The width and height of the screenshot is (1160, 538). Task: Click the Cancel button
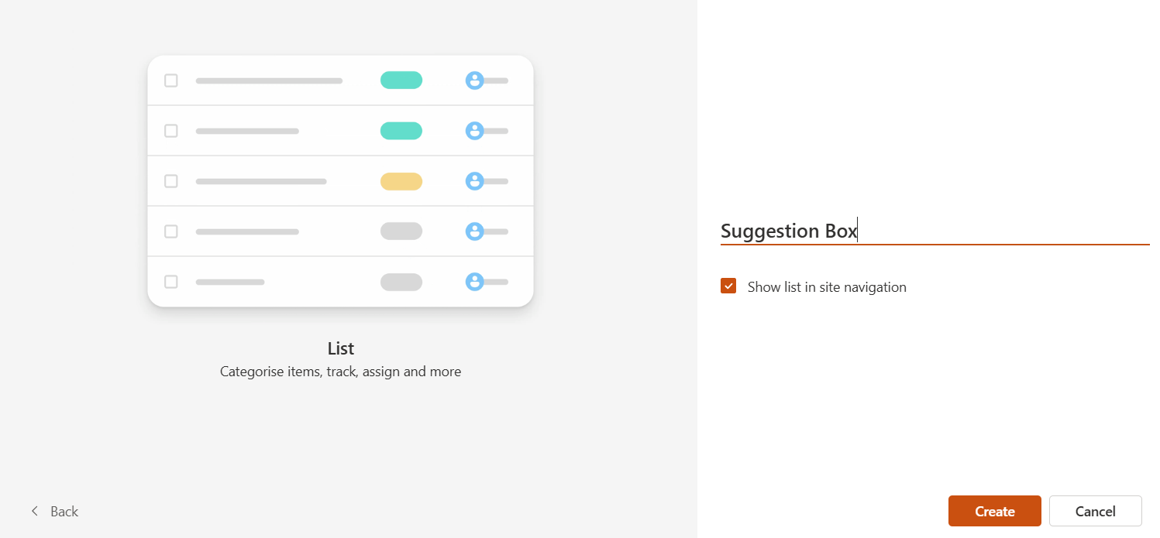tap(1095, 511)
